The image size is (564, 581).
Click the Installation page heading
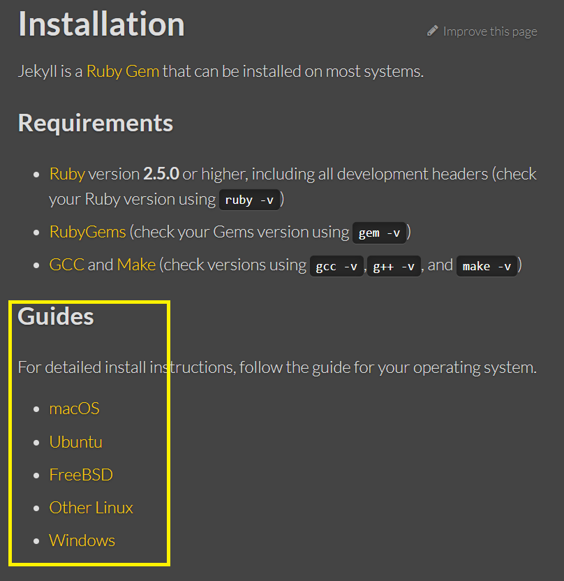pos(101,24)
